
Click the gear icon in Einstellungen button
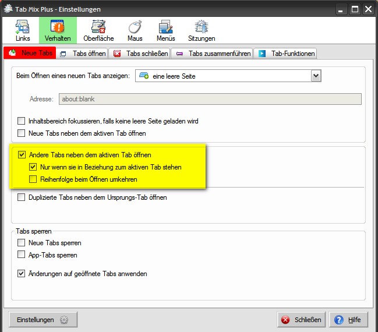[64, 320]
